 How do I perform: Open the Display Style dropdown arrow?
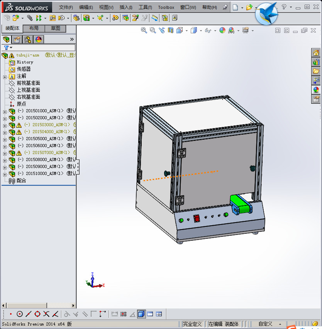click(x=201, y=31)
